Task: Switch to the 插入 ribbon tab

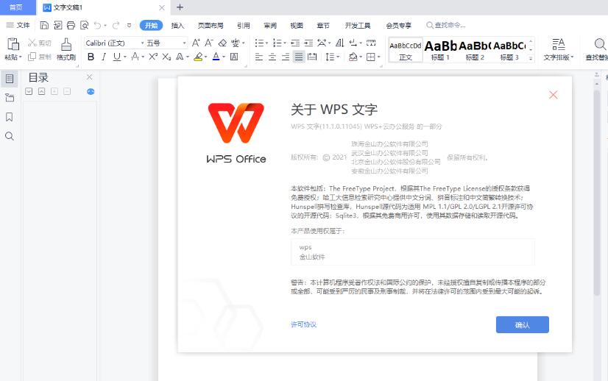Action: click(x=177, y=25)
